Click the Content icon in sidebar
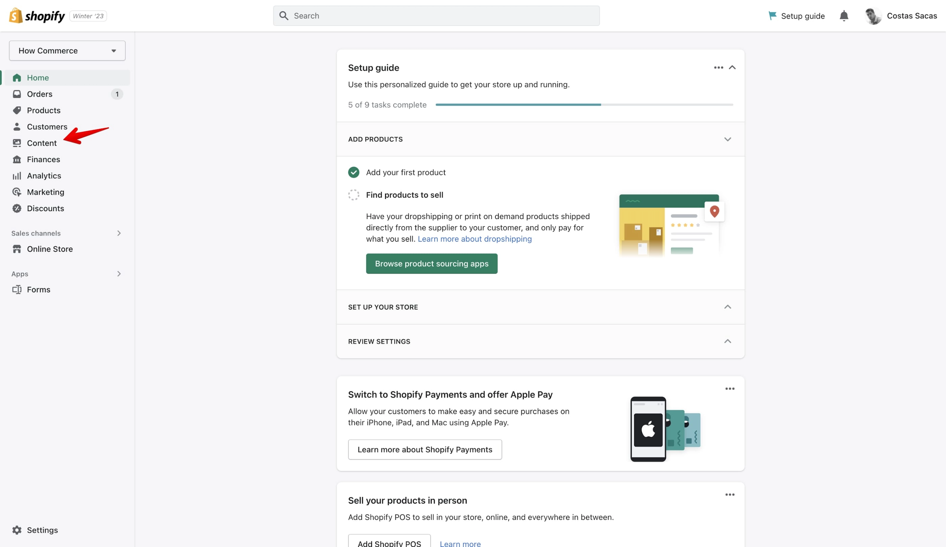Image resolution: width=946 pixels, height=547 pixels. [x=17, y=143]
